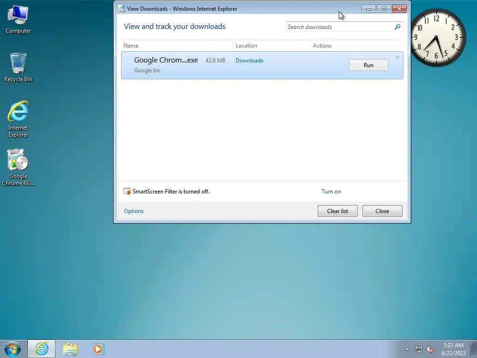
Task: Open the Windows Start orb
Action: tap(13, 349)
